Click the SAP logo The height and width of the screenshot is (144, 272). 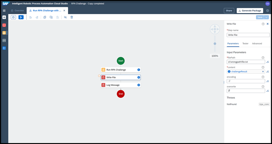click(x=6, y=3)
